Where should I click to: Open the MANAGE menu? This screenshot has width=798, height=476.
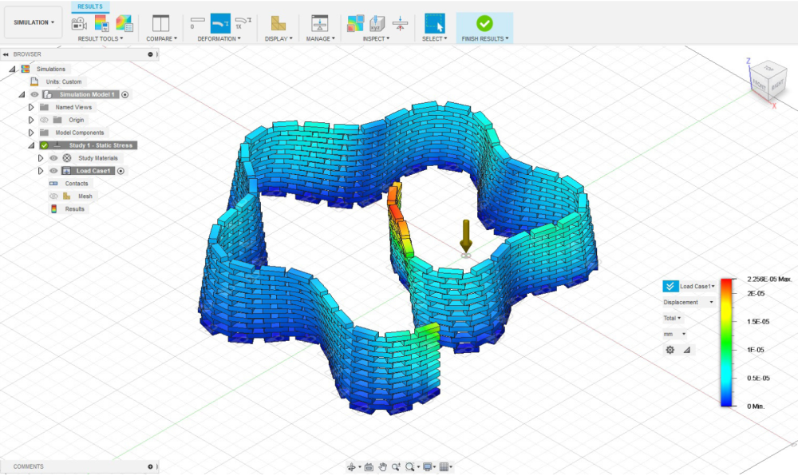click(320, 38)
